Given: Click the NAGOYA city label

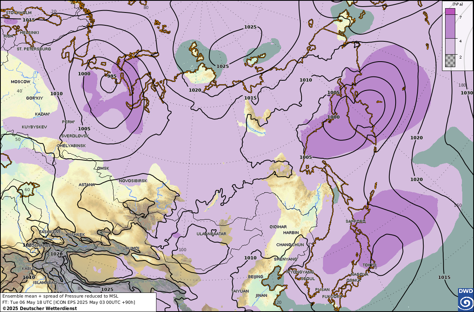Looking at the screenshot, I should (x=359, y=274).
